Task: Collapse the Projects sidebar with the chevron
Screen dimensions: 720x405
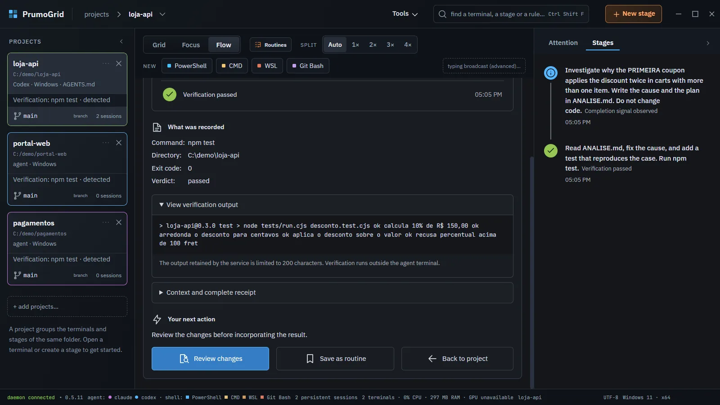Action: [x=121, y=41]
